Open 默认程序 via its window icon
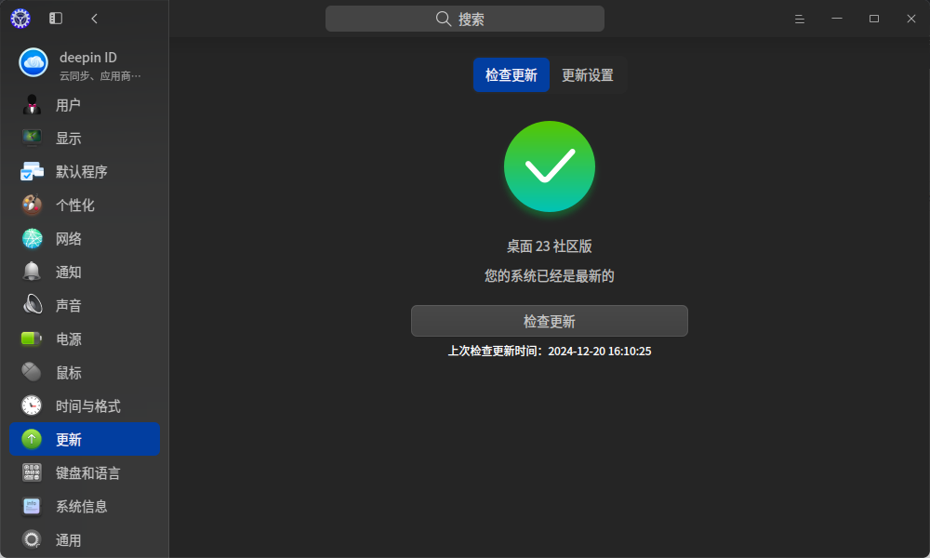 tap(32, 171)
